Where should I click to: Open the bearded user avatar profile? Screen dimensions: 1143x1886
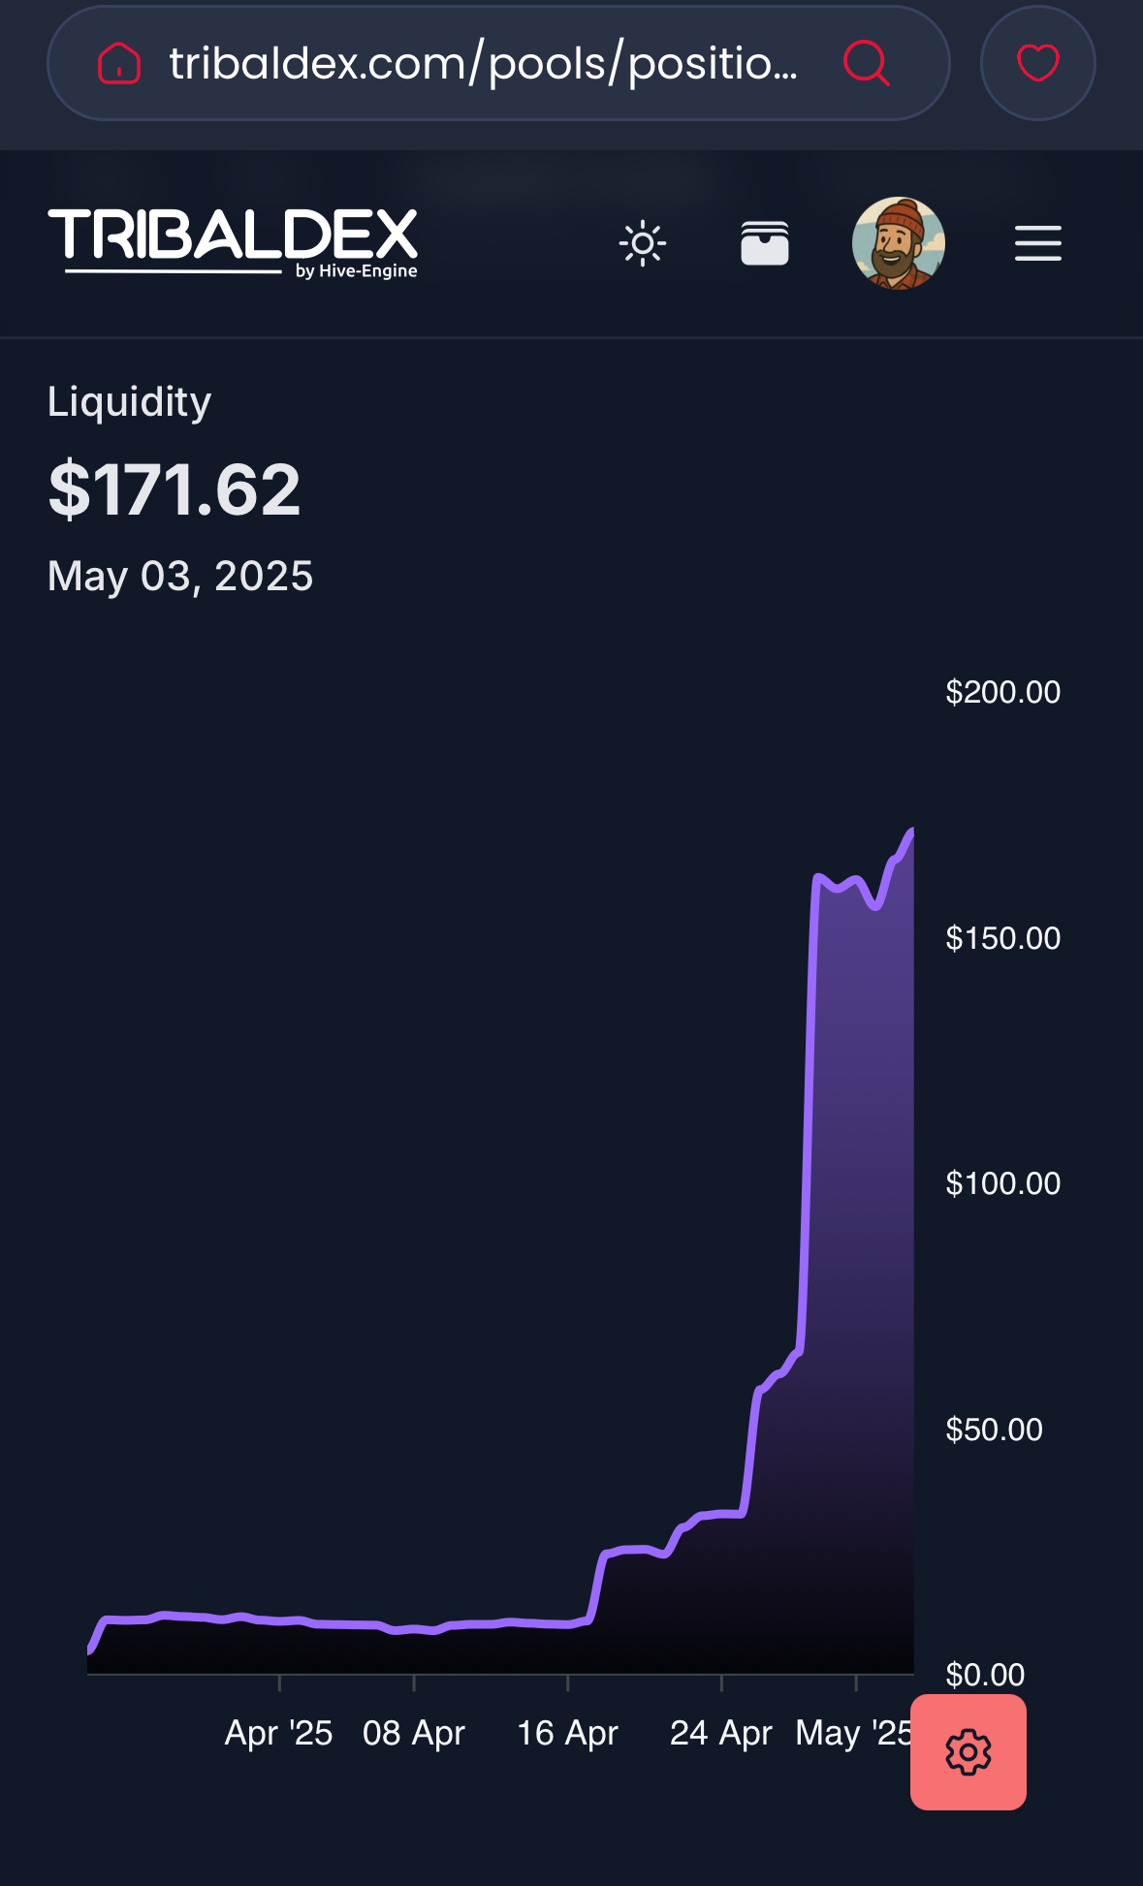[899, 243]
